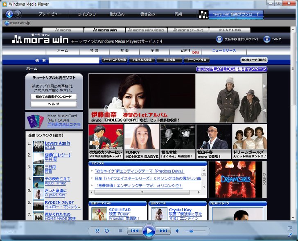
Task: Click the アーティスト名検索 button
Action: [x=115, y=60]
